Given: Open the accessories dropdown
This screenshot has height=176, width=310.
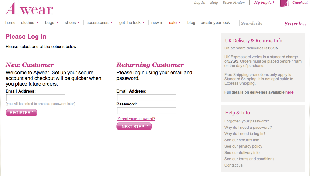Looking at the screenshot, I should click(100, 23).
